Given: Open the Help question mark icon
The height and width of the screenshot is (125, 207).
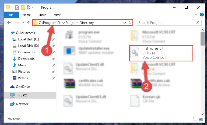Looking at the screenshot, I should [202, 15].
